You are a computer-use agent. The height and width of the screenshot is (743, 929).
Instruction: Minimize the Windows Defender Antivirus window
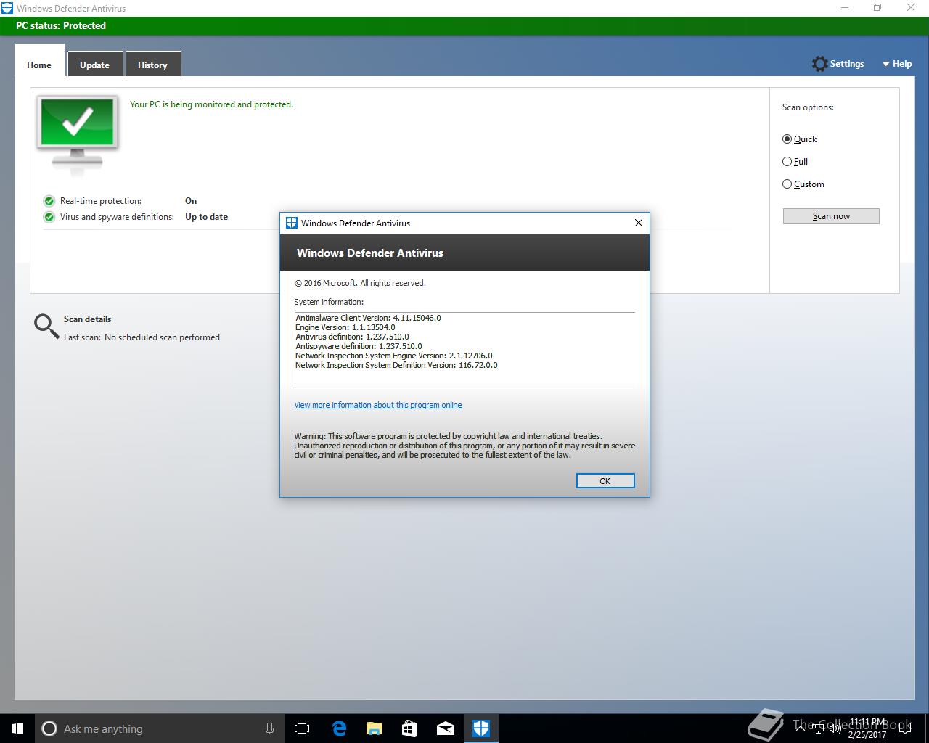tap(843, 8)
